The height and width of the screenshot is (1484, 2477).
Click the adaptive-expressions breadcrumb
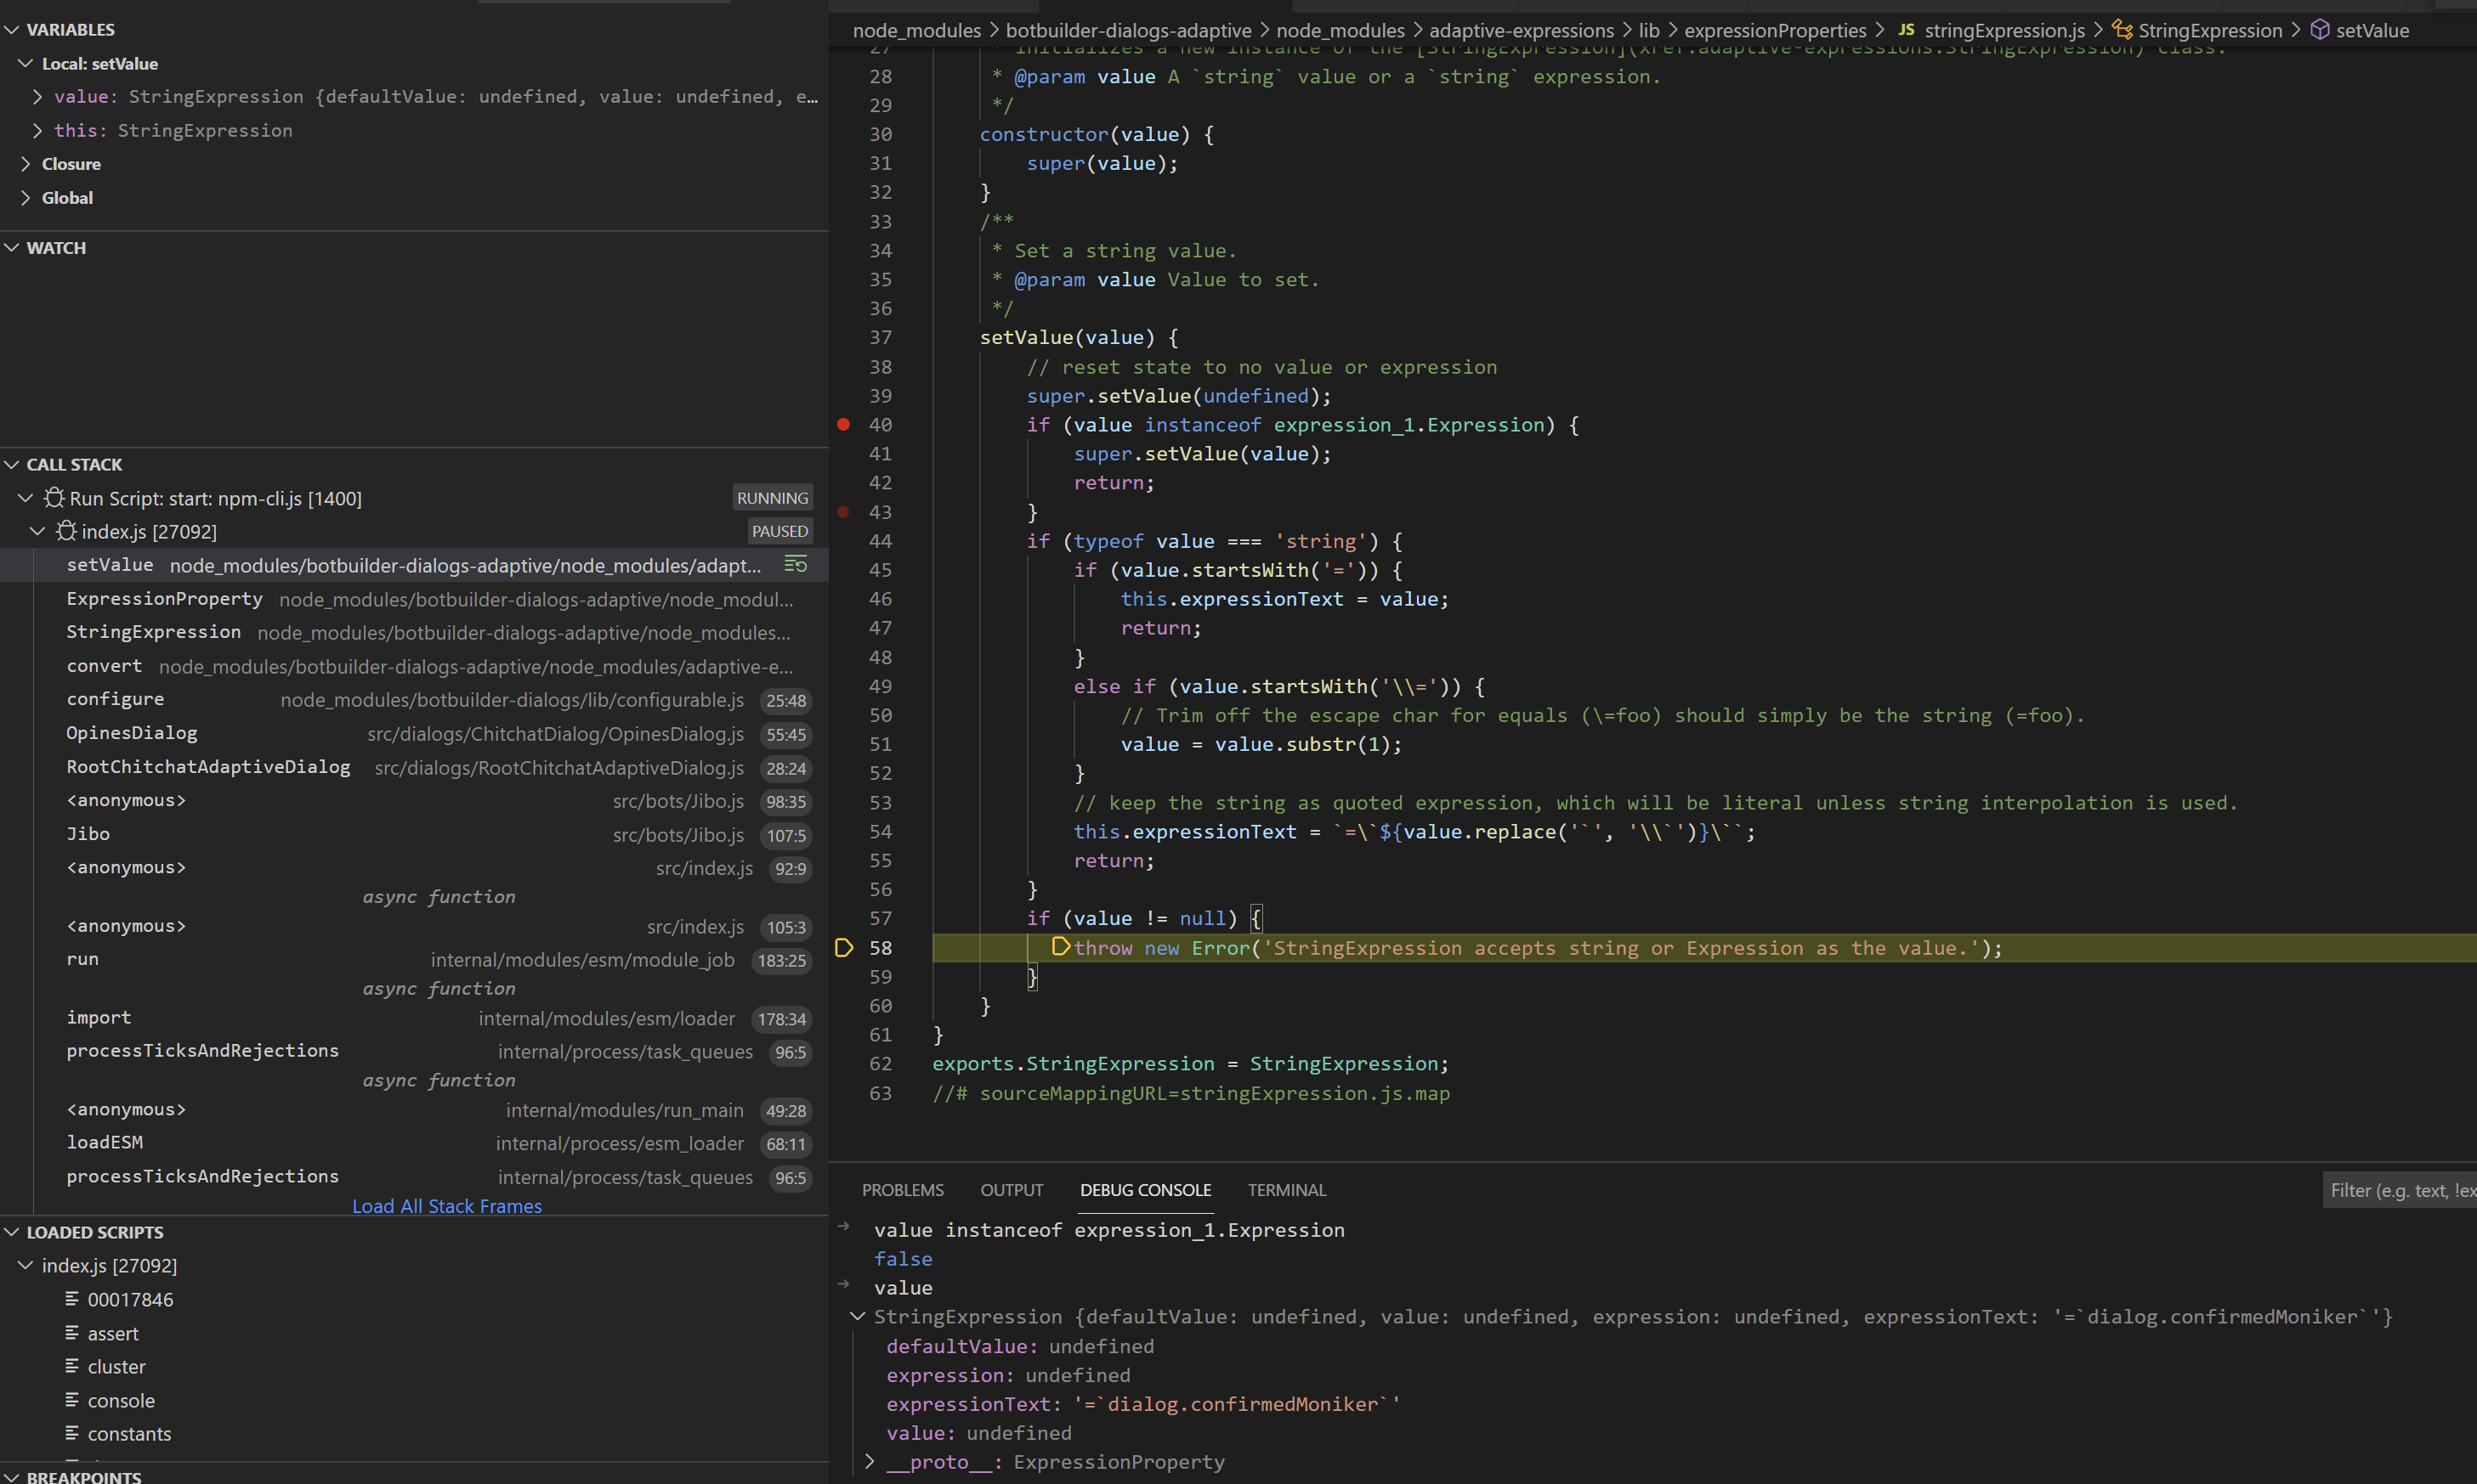click(x=1521, y=30)
